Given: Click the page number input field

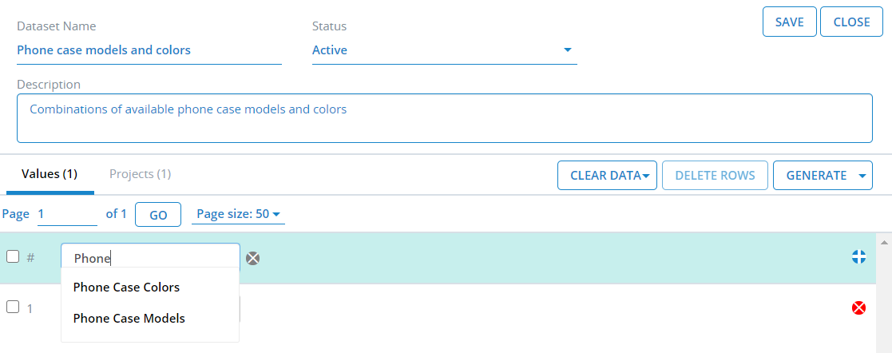Looking at the screenshot, I should (x=67, y=214).
